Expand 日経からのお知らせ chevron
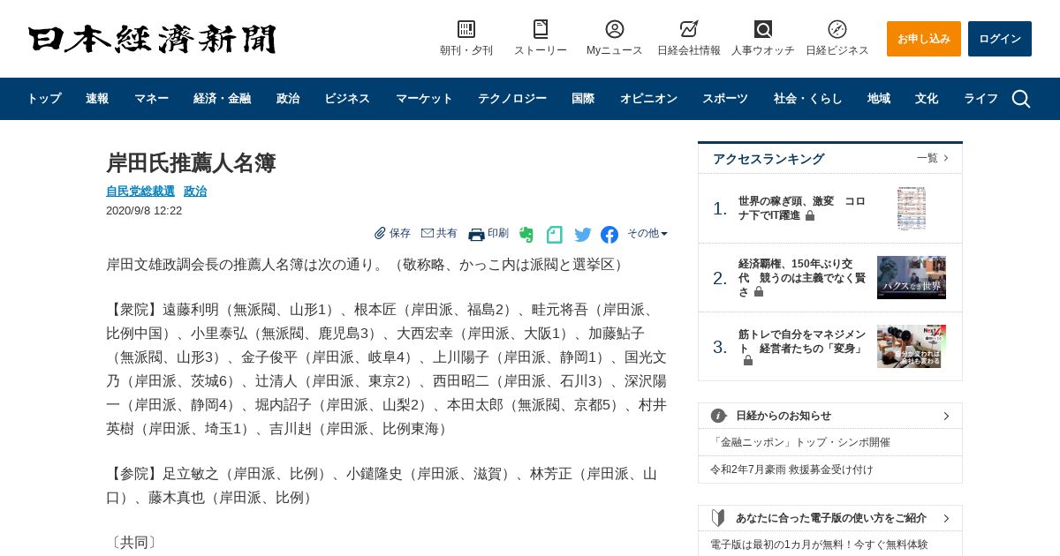 click(x=946, y=416)
